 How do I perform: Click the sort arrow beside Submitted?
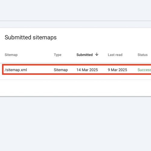click(x=97, y=54)
